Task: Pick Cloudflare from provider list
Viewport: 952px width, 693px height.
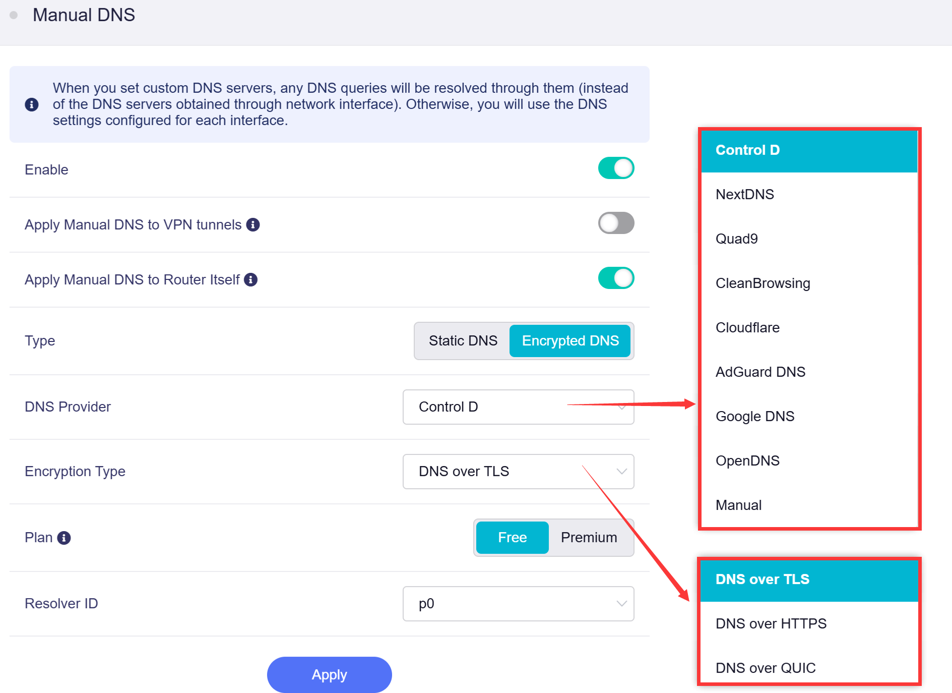Action: click(809, 328)
